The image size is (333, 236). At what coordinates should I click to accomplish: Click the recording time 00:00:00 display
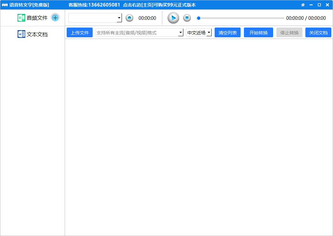click(x=147, y=18)
